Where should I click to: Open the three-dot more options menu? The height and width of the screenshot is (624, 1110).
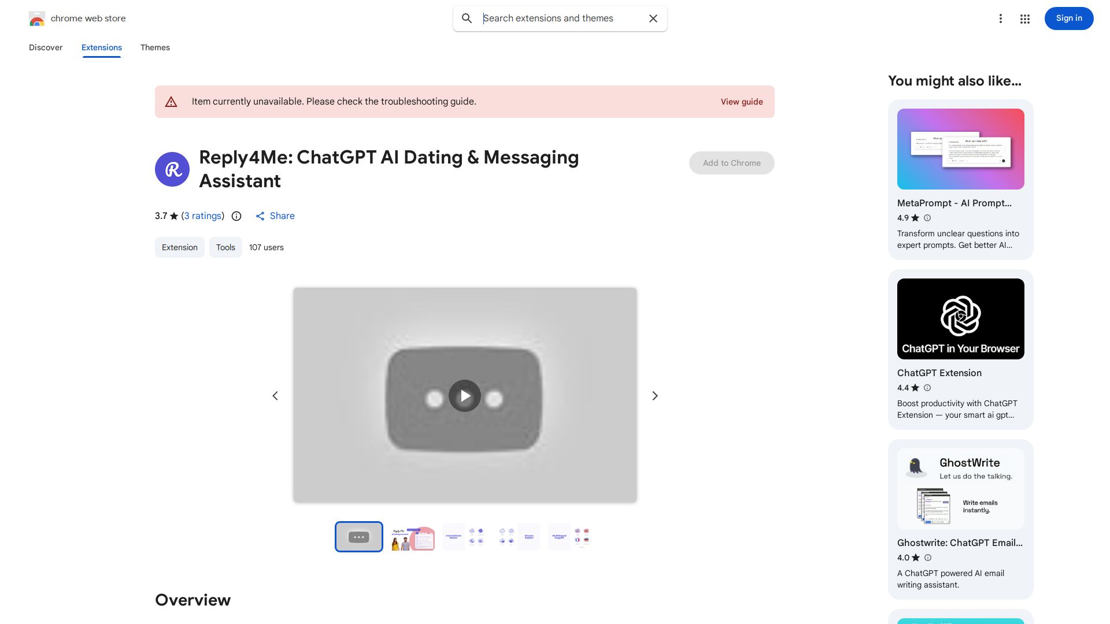[x=1000, y=18]
